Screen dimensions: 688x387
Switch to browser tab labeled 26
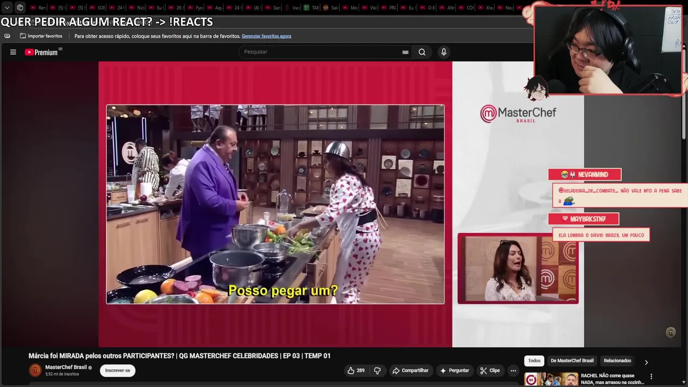(176, 8)
